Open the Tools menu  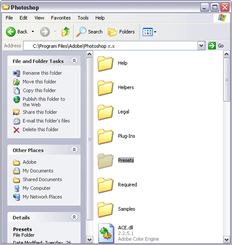click(x=83, y=18)
